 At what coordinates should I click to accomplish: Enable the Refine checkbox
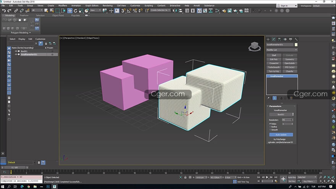tap(270, 127)
